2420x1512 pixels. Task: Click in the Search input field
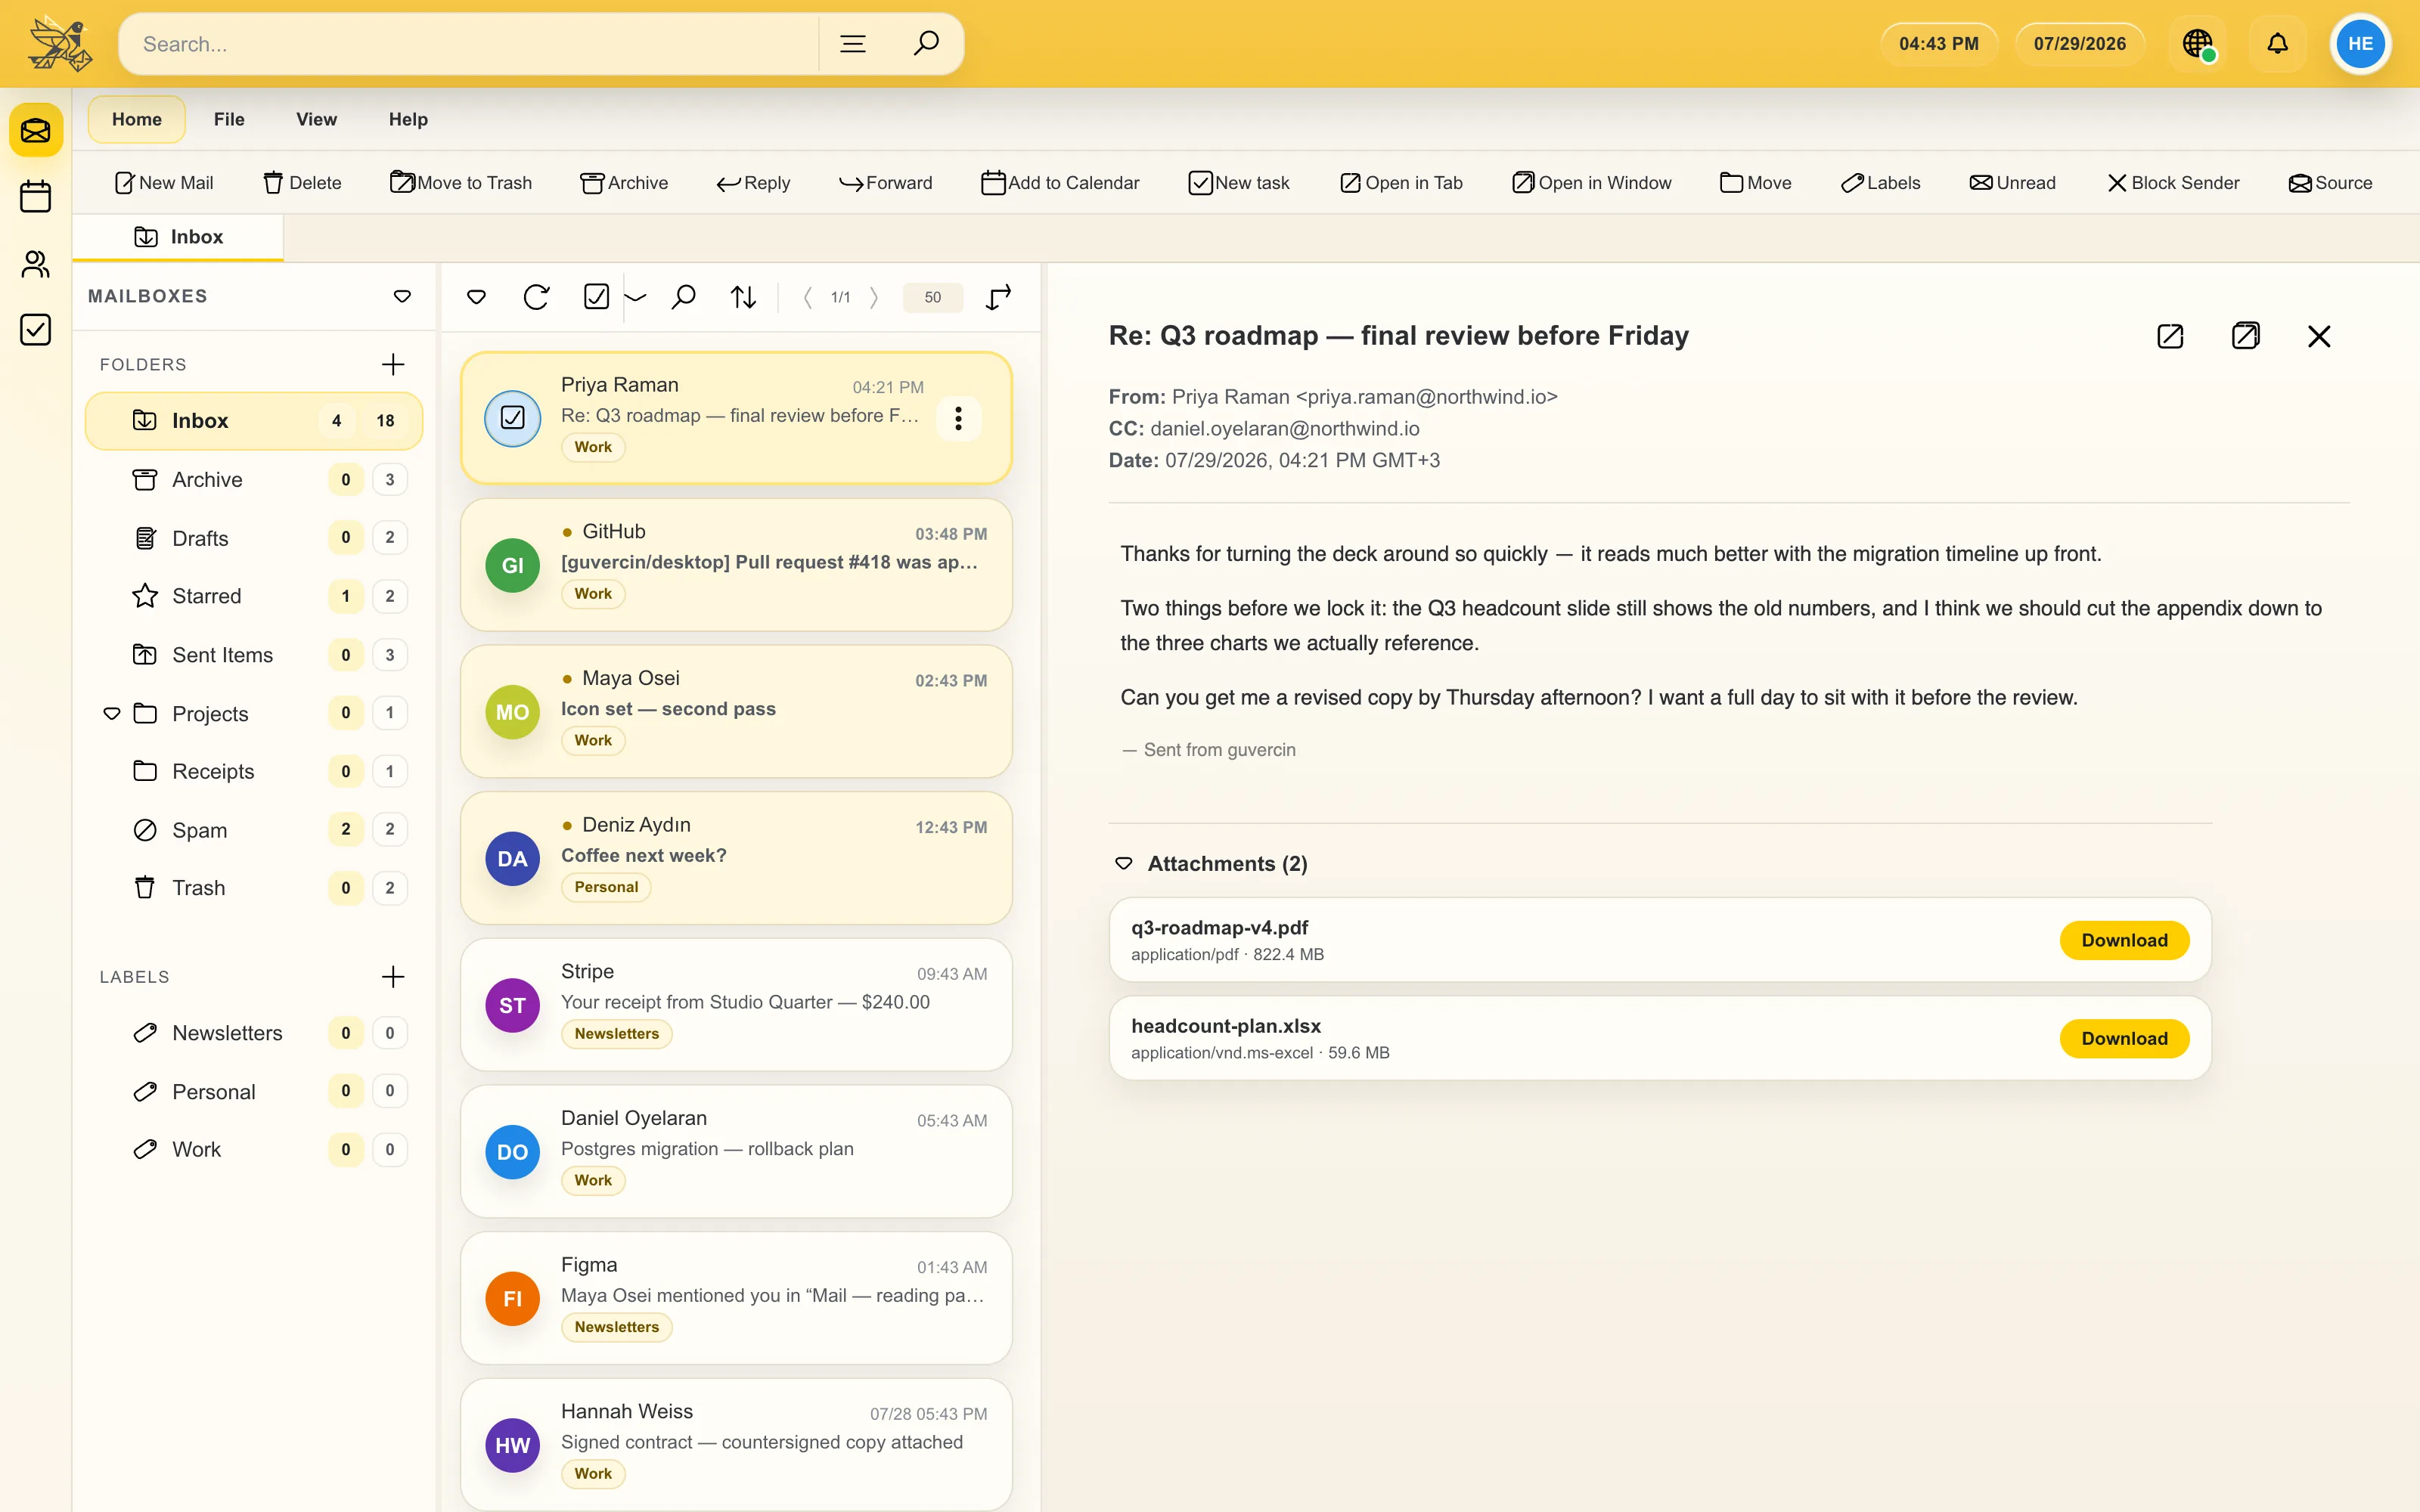[470, 44]
